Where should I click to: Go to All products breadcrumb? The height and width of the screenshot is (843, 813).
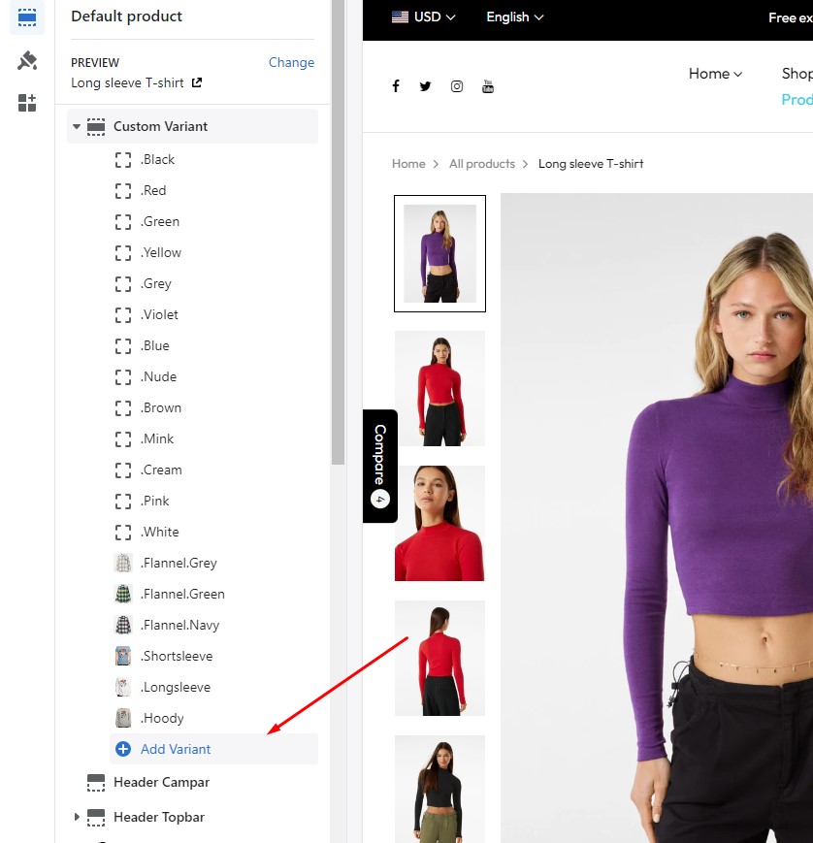coord(481,164)
